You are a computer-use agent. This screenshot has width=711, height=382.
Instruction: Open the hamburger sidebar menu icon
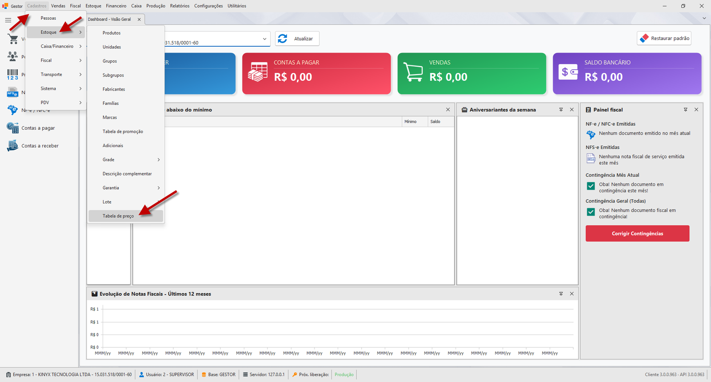[x=8, y=20]
